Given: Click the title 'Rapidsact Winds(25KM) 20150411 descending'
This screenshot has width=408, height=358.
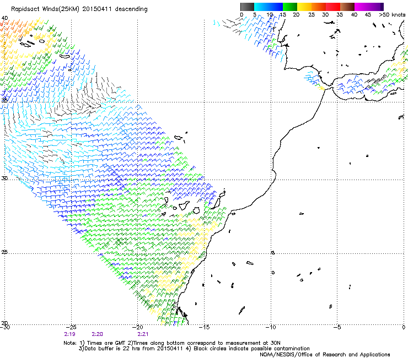Looking at the screenshot, I should click(x=79, y=9).
